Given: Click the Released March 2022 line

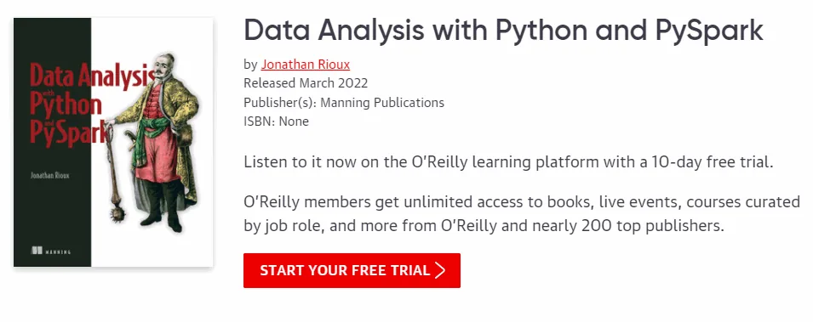Looking at the screenshot, I should click(306, 83).
